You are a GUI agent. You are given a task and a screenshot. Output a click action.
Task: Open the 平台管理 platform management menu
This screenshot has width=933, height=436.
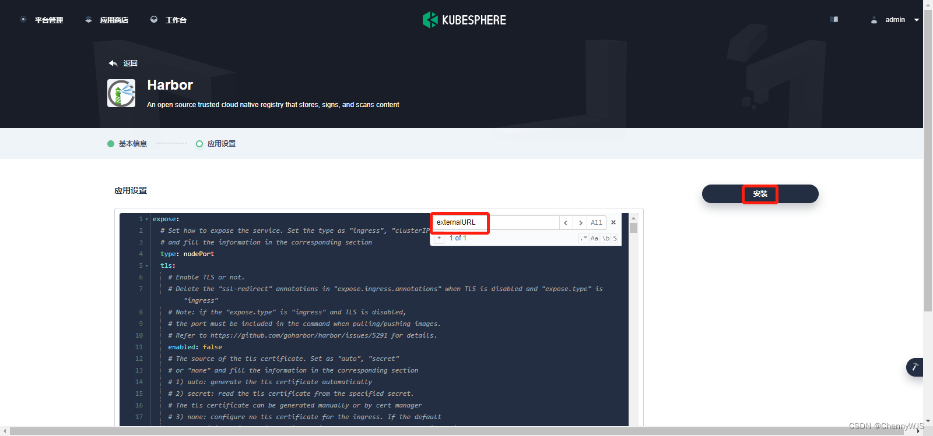pyautogui.click(x=42, y=20)
